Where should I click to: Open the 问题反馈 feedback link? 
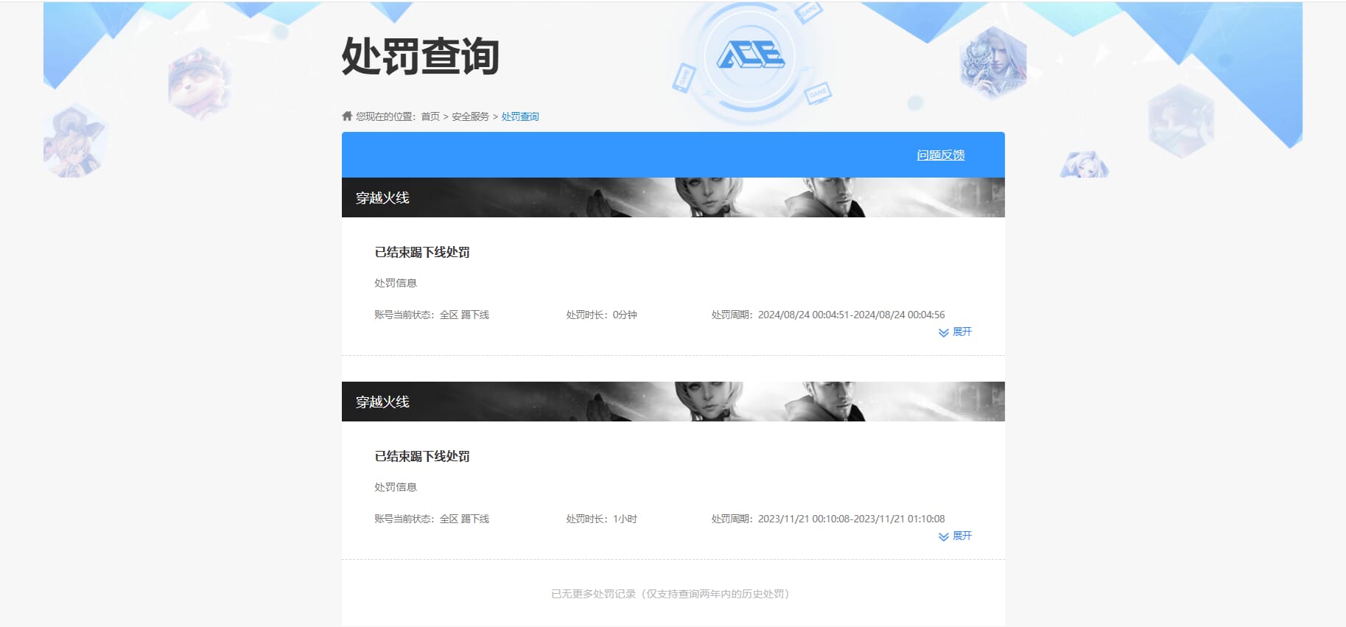pos(941,155)
